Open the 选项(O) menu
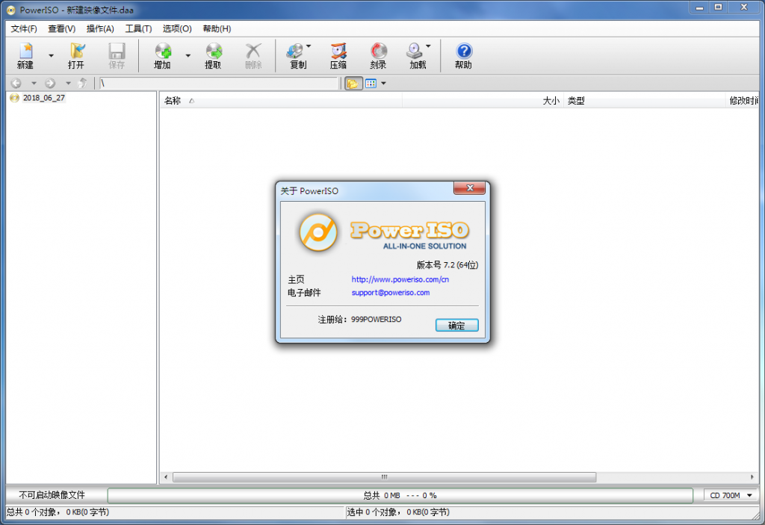This screenshot has width=765, height=525. click(176, 28)
